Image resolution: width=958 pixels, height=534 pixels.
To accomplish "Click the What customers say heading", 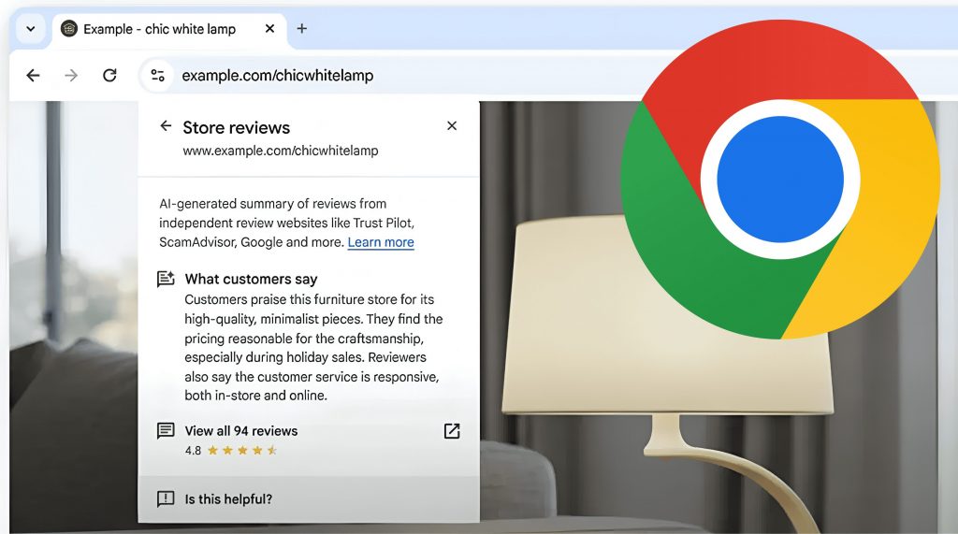I will coord(251,280).
